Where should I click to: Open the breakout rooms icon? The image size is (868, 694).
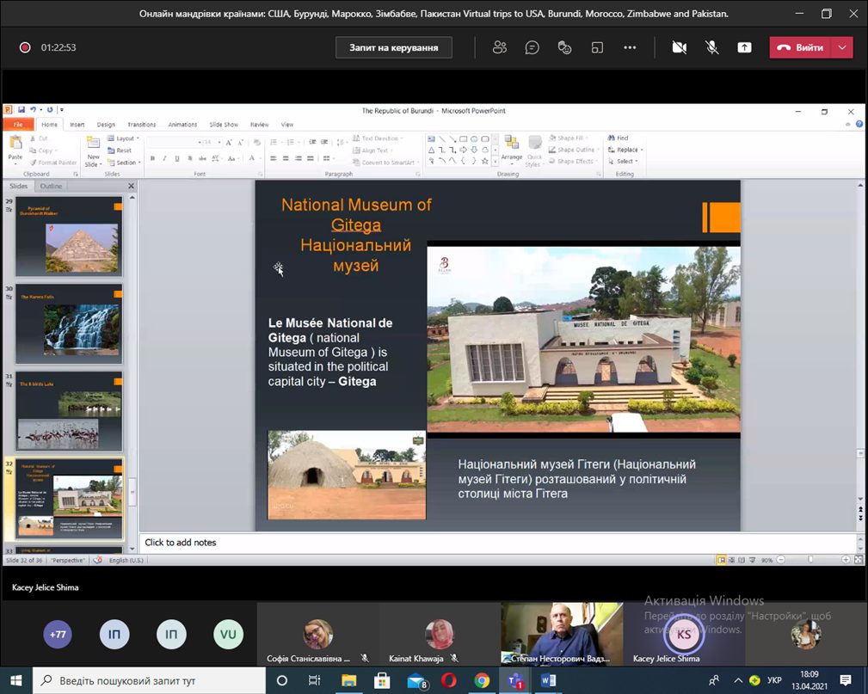(x=598, y=47)
